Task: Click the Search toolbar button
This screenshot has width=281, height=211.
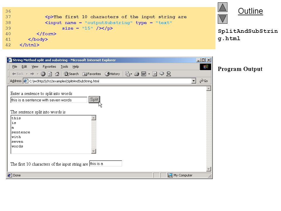Action: 71,74
